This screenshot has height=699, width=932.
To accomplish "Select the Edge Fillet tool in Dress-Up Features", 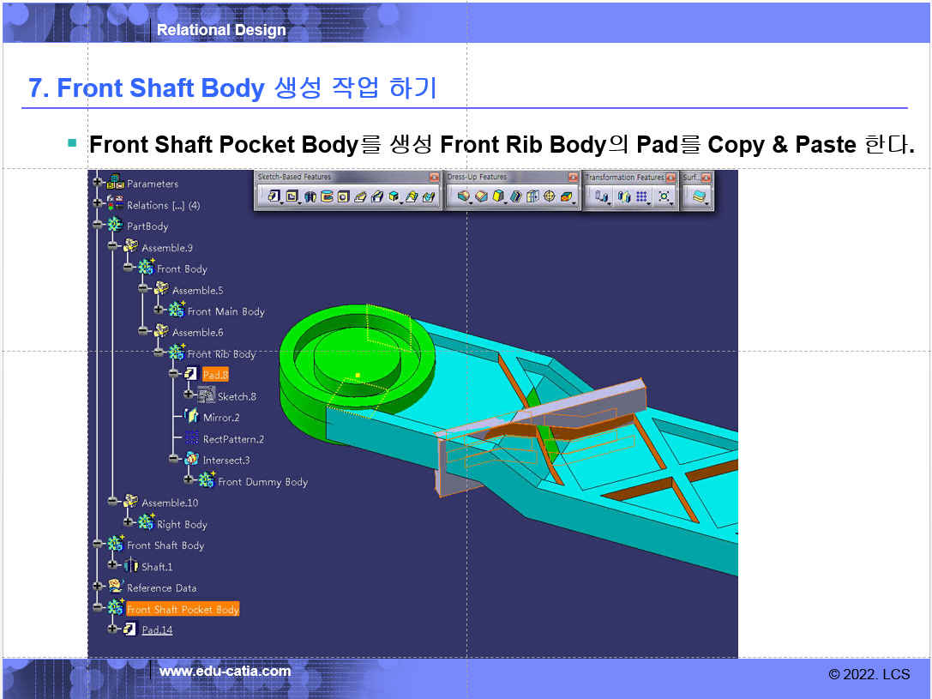I will [464, 197].
